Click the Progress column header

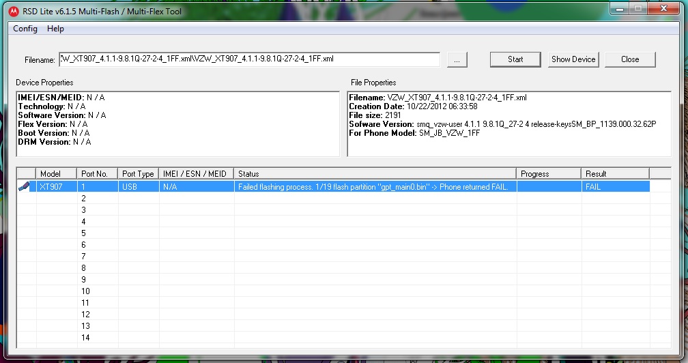tap(549, 173)
